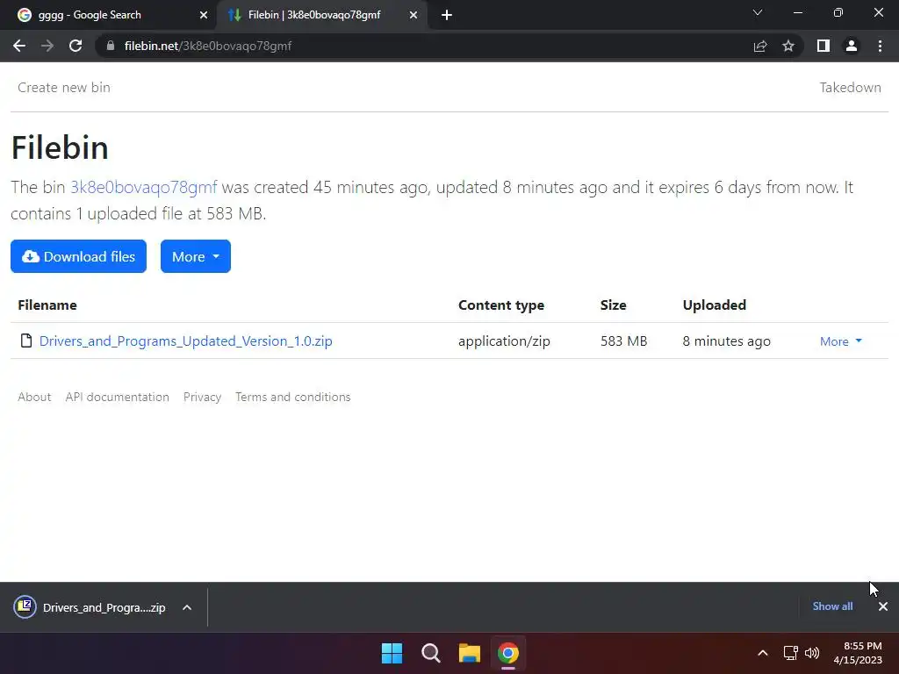View site info via the lock icon

[x=111, y=46]
